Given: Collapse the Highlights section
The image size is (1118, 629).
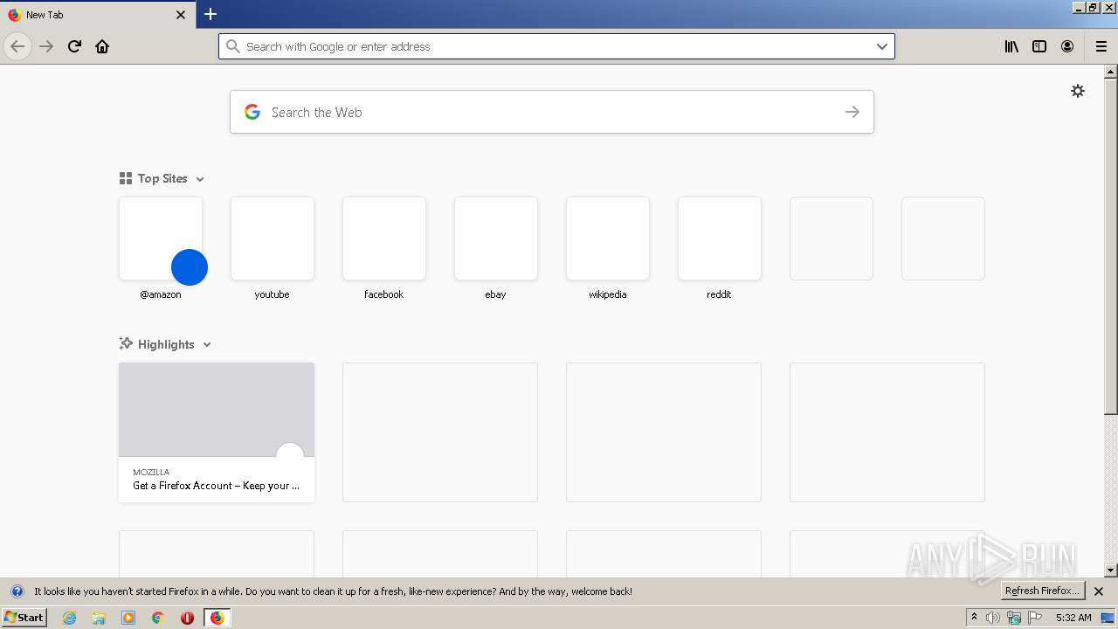Looking at the screenshot, I should 207,345.
